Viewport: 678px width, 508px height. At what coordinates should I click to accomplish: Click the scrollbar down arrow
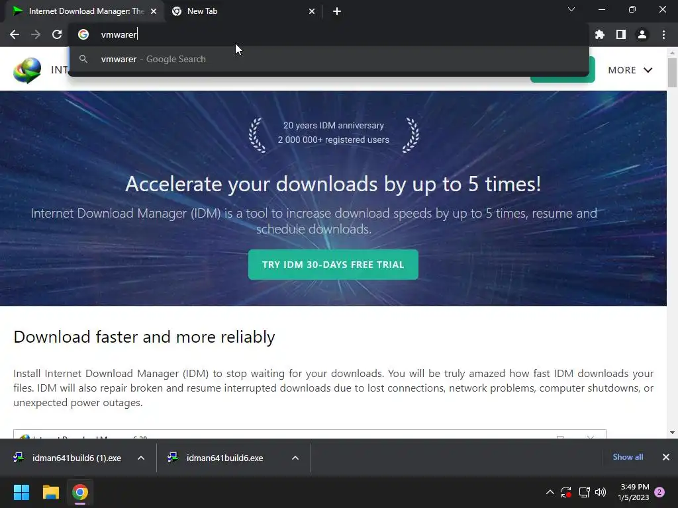point(672,433)
